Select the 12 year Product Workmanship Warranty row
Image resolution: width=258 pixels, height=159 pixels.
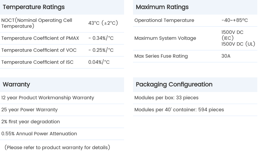[x=48, y=97]
